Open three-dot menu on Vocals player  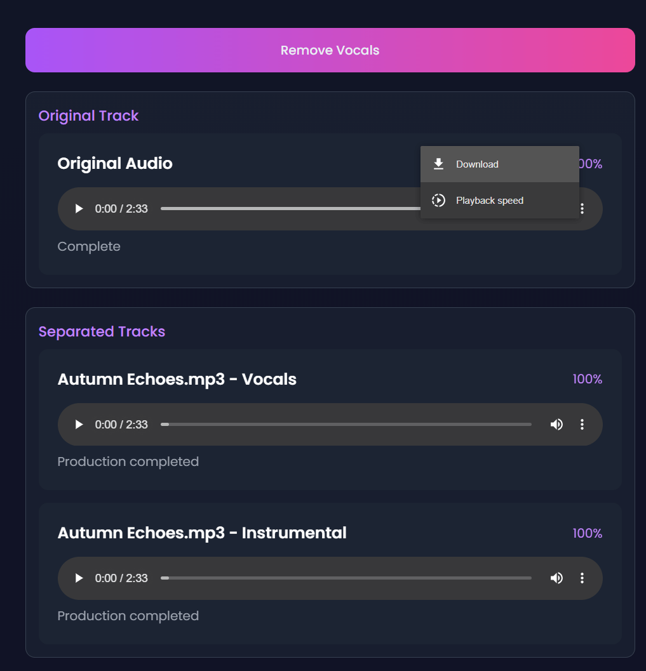coord(582,424)
